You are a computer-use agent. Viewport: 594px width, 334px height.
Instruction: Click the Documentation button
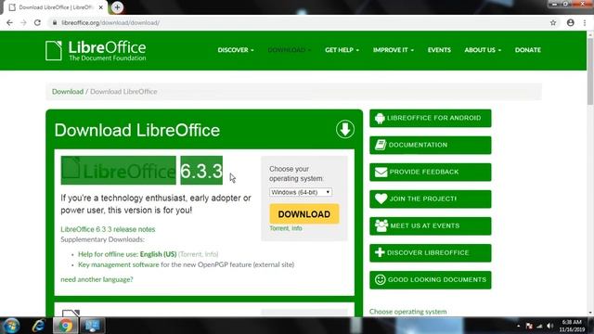click(x=431, y=145)
